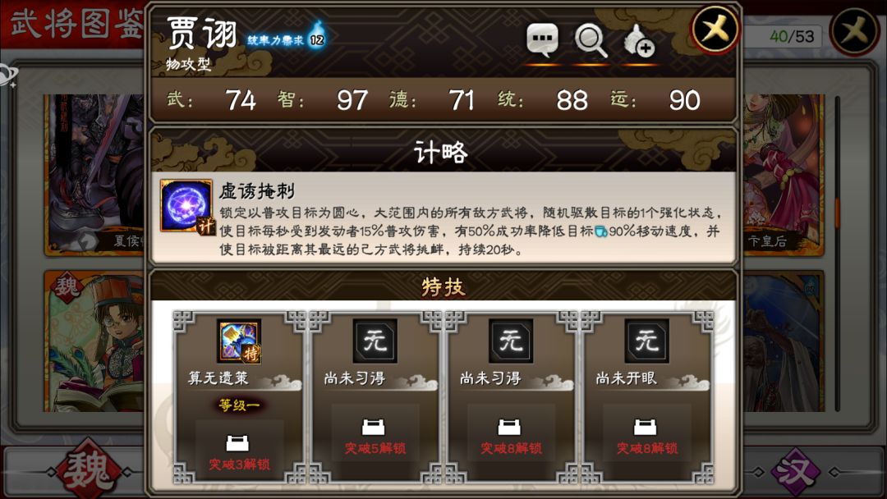This screenshot has height=499, width=887.
Task: Tap the thumbs-up plus icon
Action: [639, 41]
